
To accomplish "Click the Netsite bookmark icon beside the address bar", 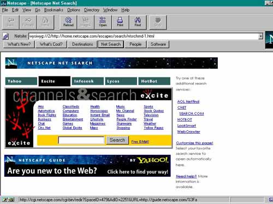I will click(5, 37).
